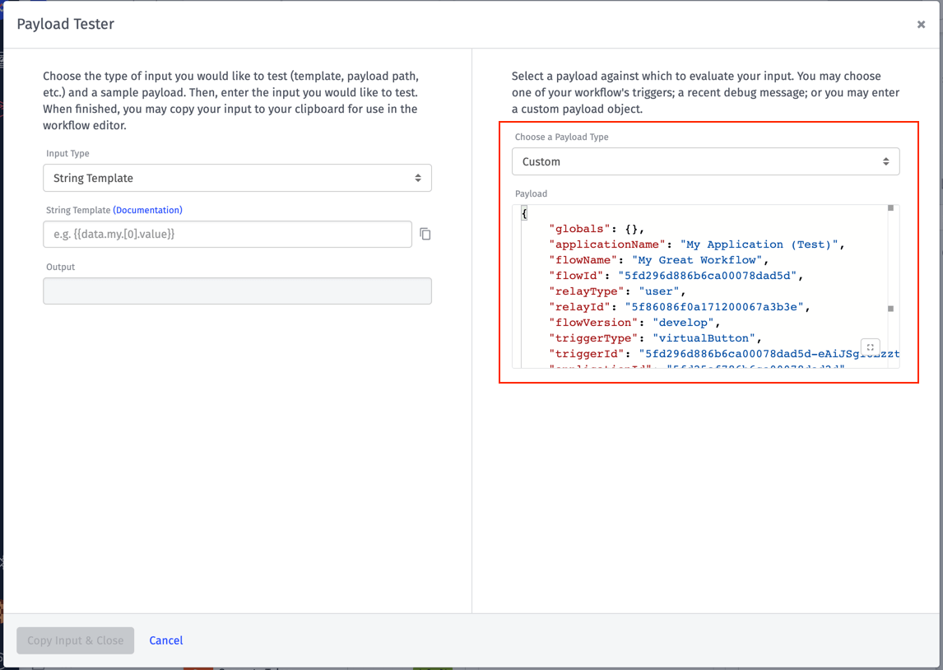Focus the String Template input field

tap(227, 234)
